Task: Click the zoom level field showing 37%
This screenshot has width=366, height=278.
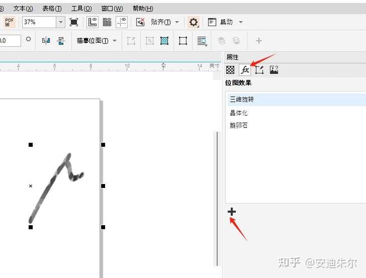Action: (x=39, y=22)
